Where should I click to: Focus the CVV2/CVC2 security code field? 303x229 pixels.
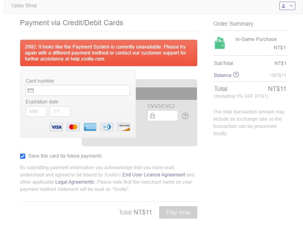click(163, 116)
